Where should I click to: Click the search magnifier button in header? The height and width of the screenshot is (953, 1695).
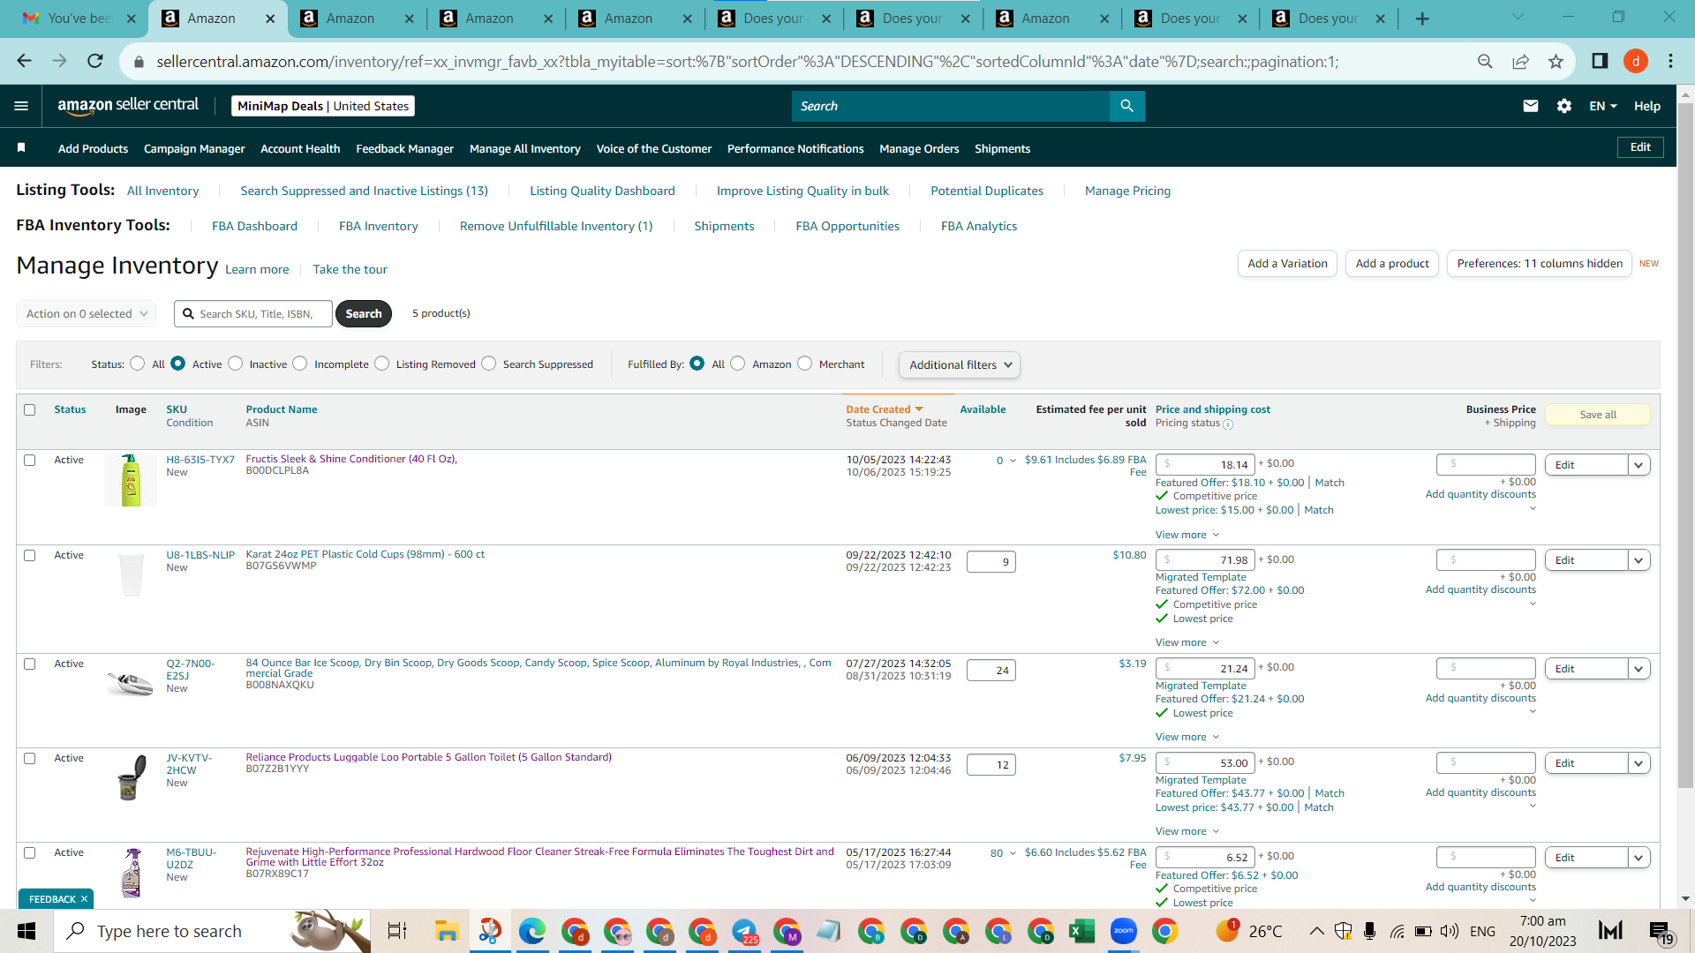tap(1127, 106)
